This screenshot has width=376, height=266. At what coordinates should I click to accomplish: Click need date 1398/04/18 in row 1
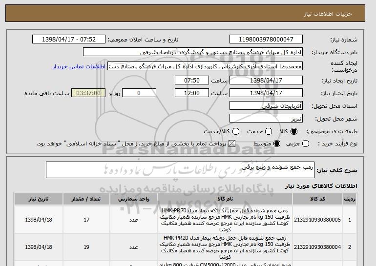[39, 220]
